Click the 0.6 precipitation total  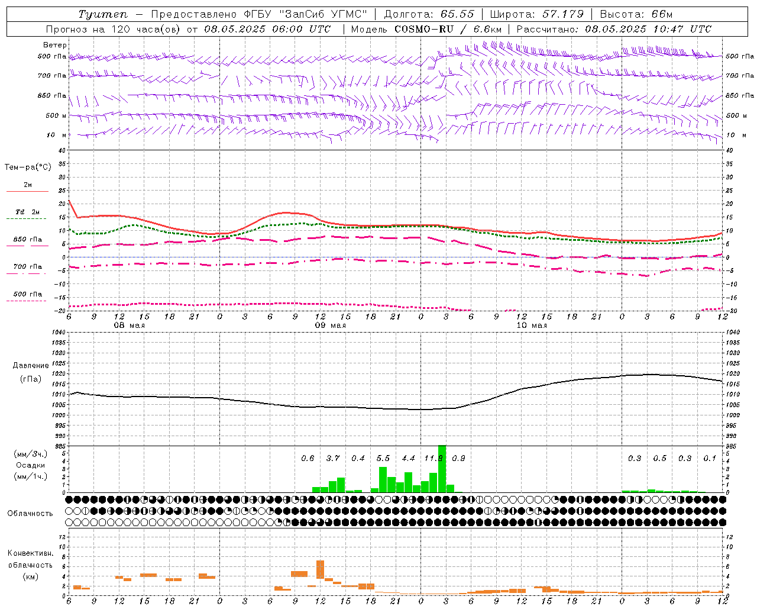click(x=308, y=459)
